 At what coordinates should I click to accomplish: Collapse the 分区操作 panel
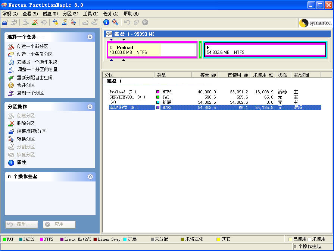pos(90,107)
